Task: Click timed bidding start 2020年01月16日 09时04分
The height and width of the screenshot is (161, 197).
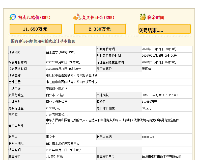Action: (x=159, y=56)
